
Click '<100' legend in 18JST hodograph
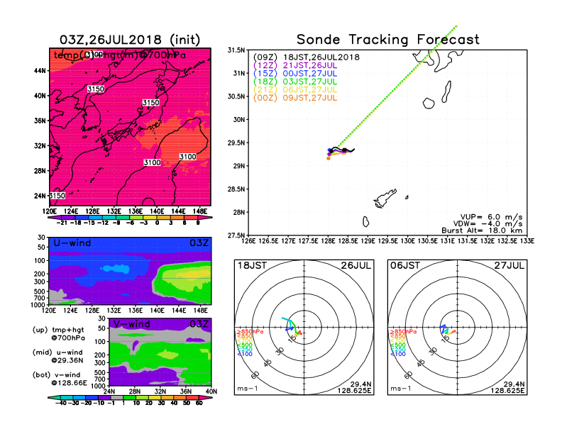(x=244, y=354)
